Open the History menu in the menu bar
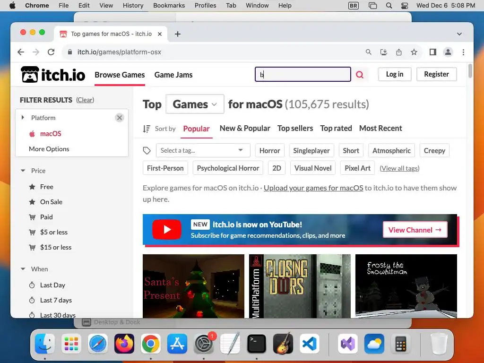The image size is (484, 363). [x=133, y=6]
